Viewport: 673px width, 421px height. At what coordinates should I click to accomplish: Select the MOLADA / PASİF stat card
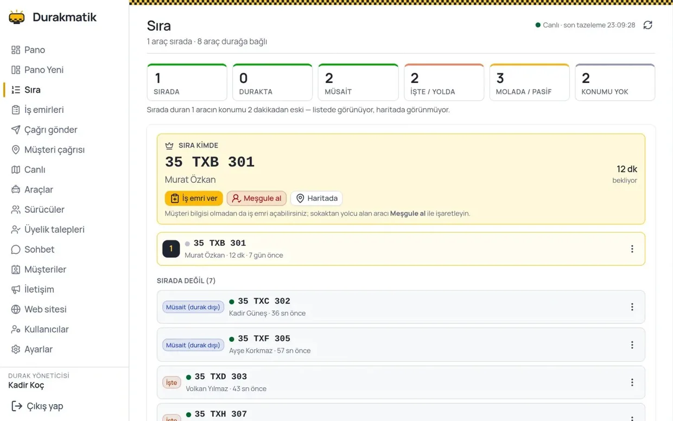[529, 82]
